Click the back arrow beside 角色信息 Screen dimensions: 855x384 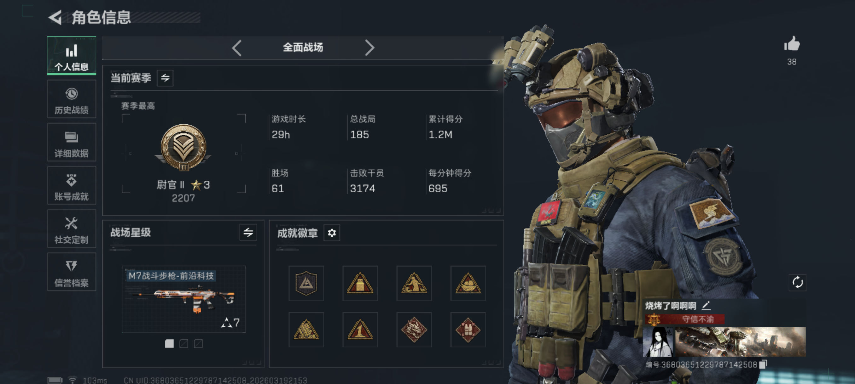(55, 17)
